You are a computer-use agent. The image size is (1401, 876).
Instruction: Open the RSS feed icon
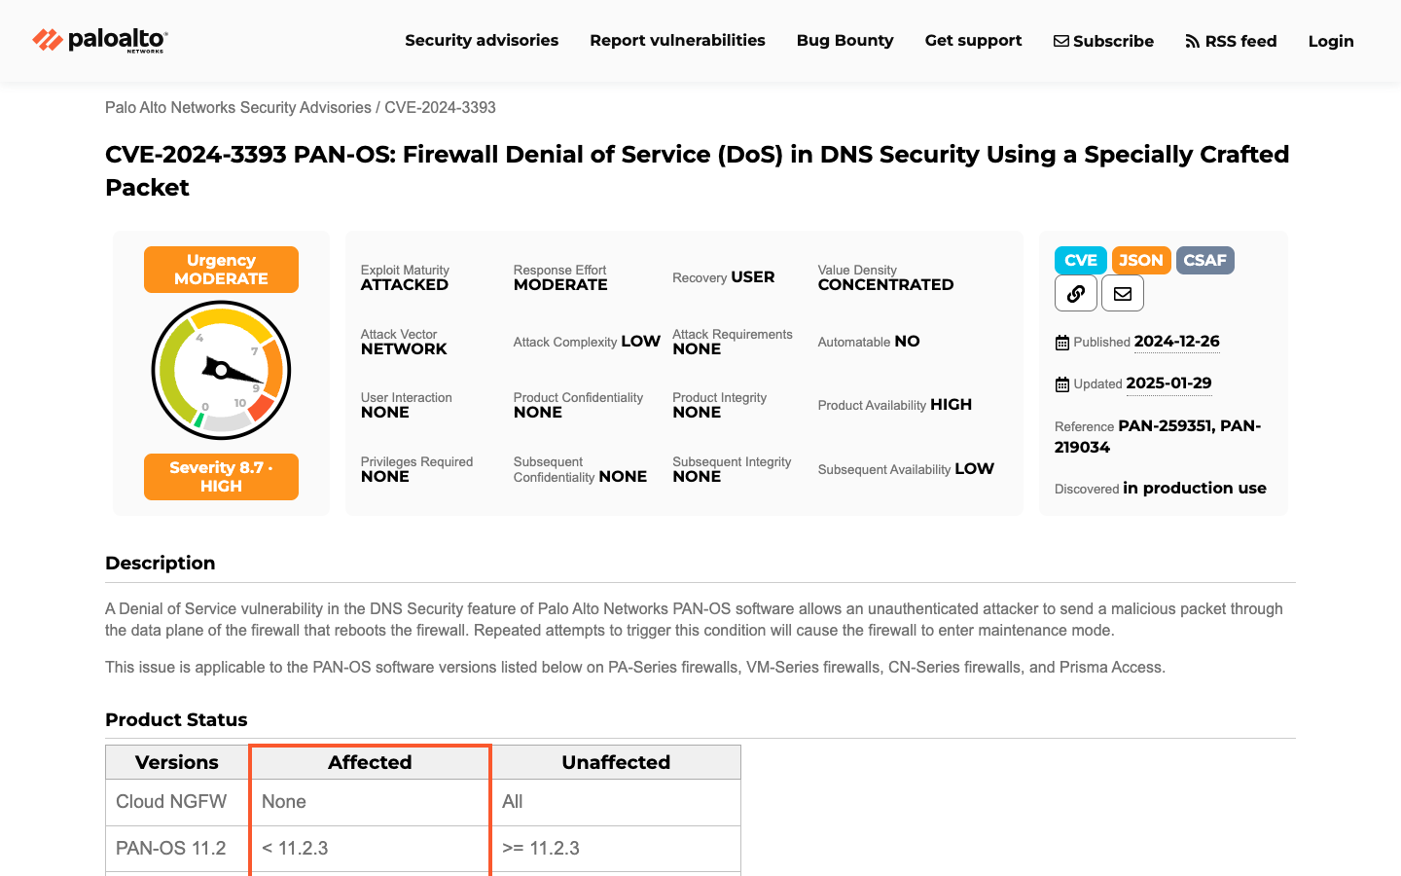pos(1192,41)
